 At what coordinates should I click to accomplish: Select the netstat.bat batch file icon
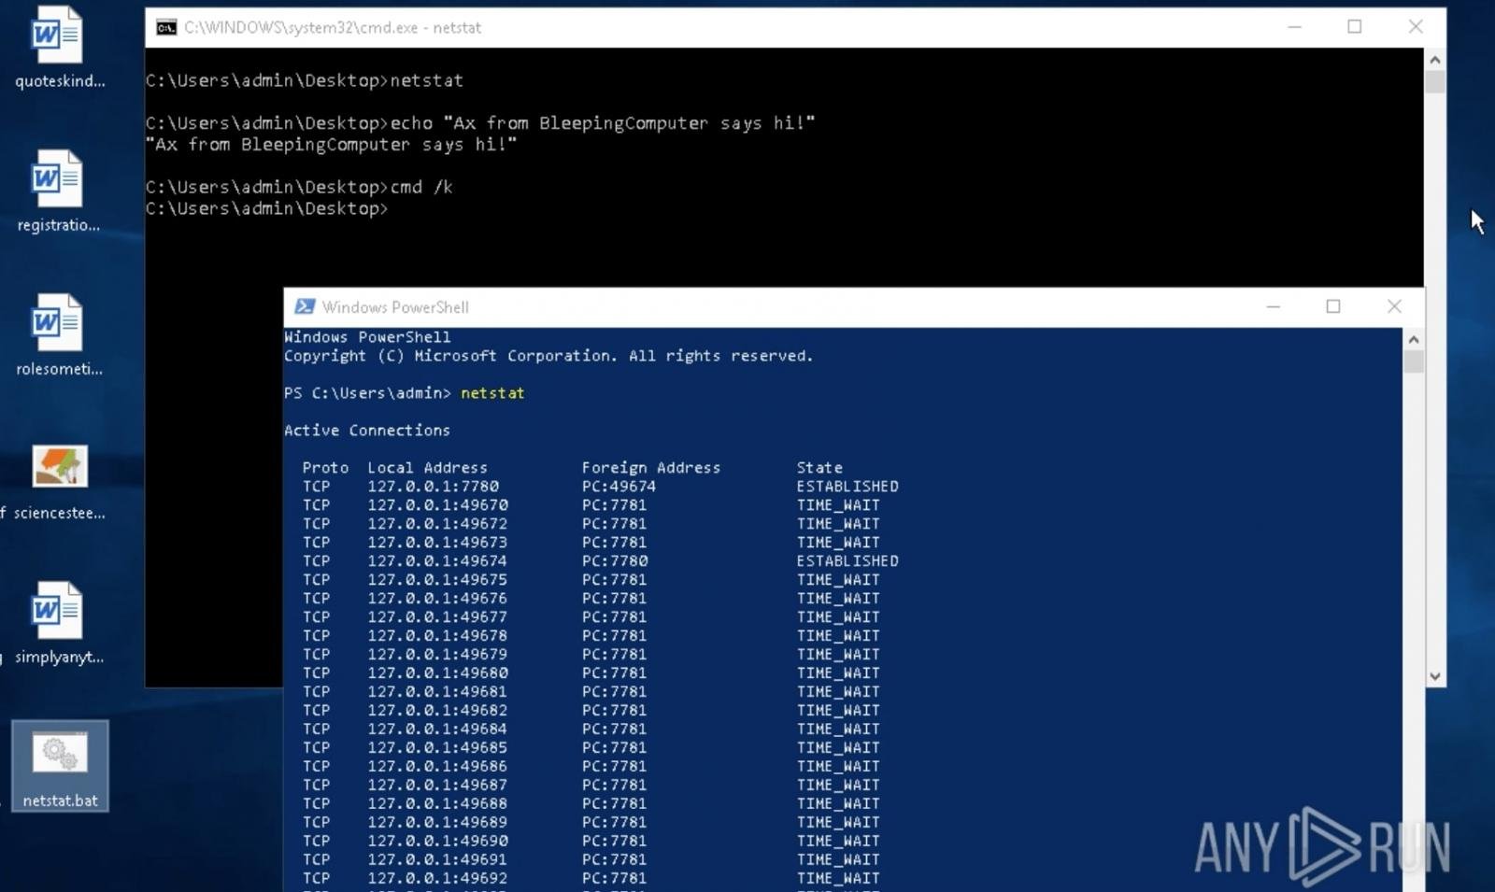[60, 755]
